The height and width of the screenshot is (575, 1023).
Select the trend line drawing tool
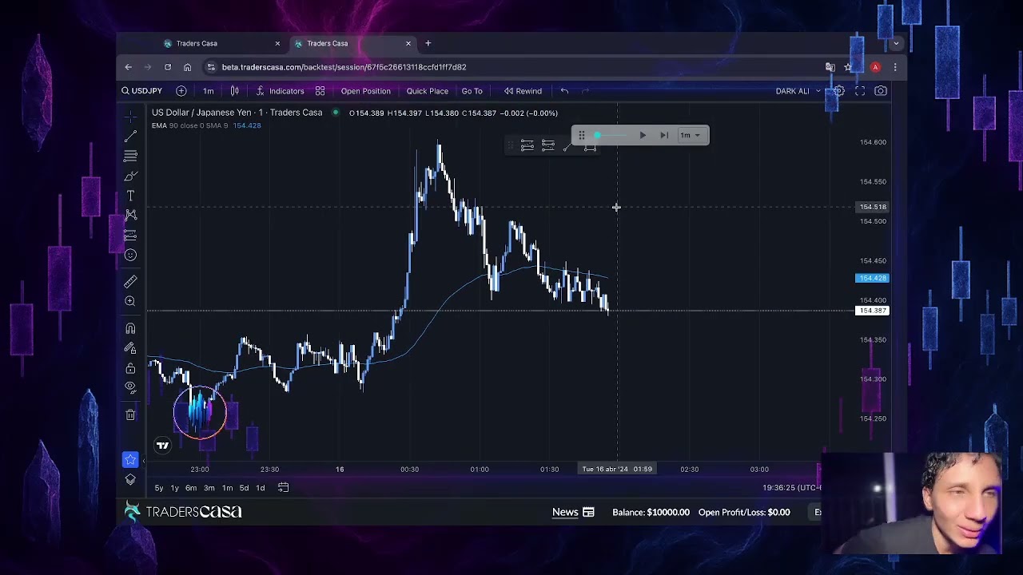tap(130, 137)
